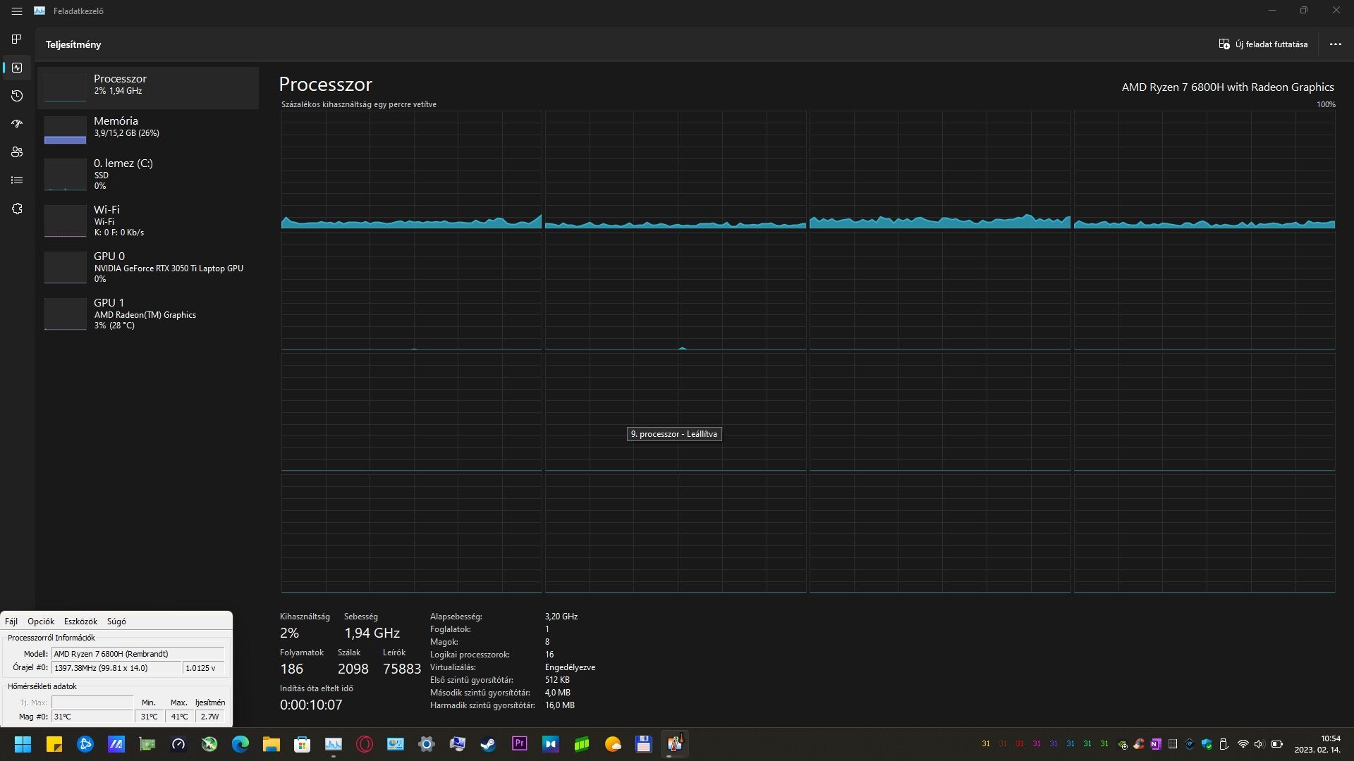1354x761 pixels.
Task: Click the Teljesítmény page title
Action: (73, 44)
